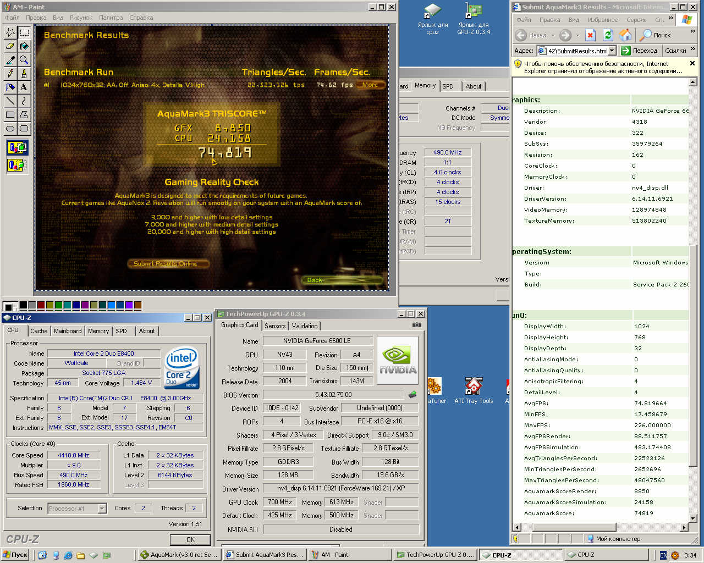Select the Free-Form Select tool in Paint
The width and height of the screenshot is (704, 563).
(x=10, y=32)
